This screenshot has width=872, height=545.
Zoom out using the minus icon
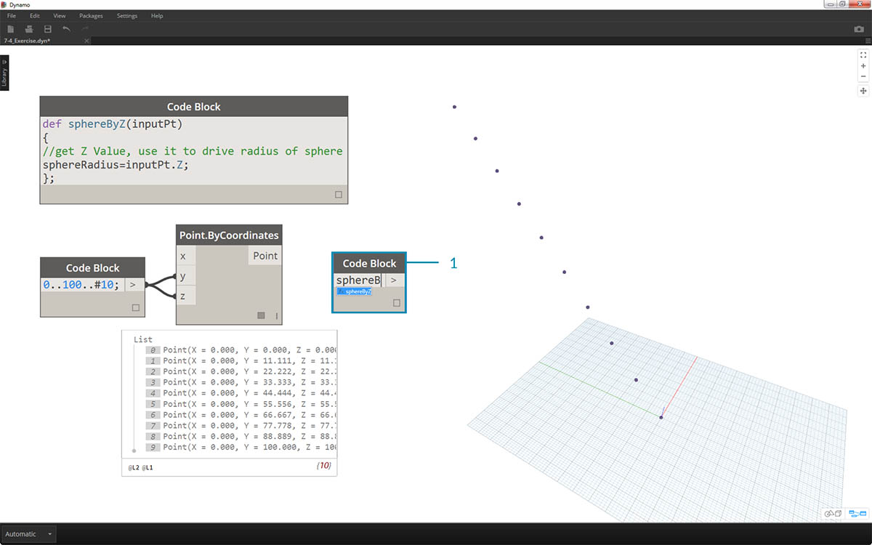[x=863, y=76]
